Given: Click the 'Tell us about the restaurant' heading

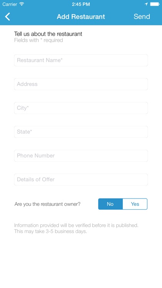Looking at the screenshot, I should tap(48, 34).
